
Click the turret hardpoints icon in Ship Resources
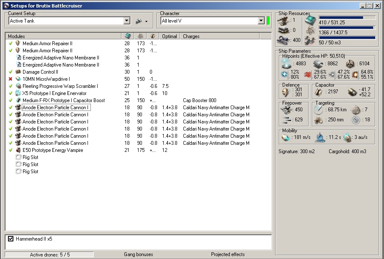coord(283,21)
